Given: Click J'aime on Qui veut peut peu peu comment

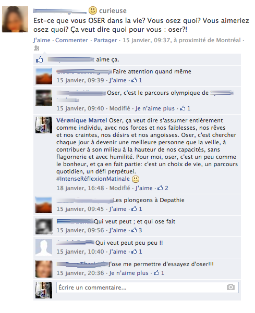Looking at the screenshot, I should pyautogui.click(x=118, y=252).
